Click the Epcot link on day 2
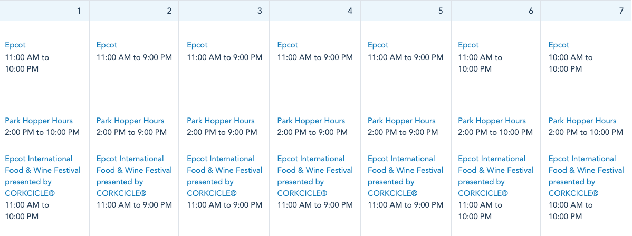Viewport: 632px width, 236px height. coord(107,45)
